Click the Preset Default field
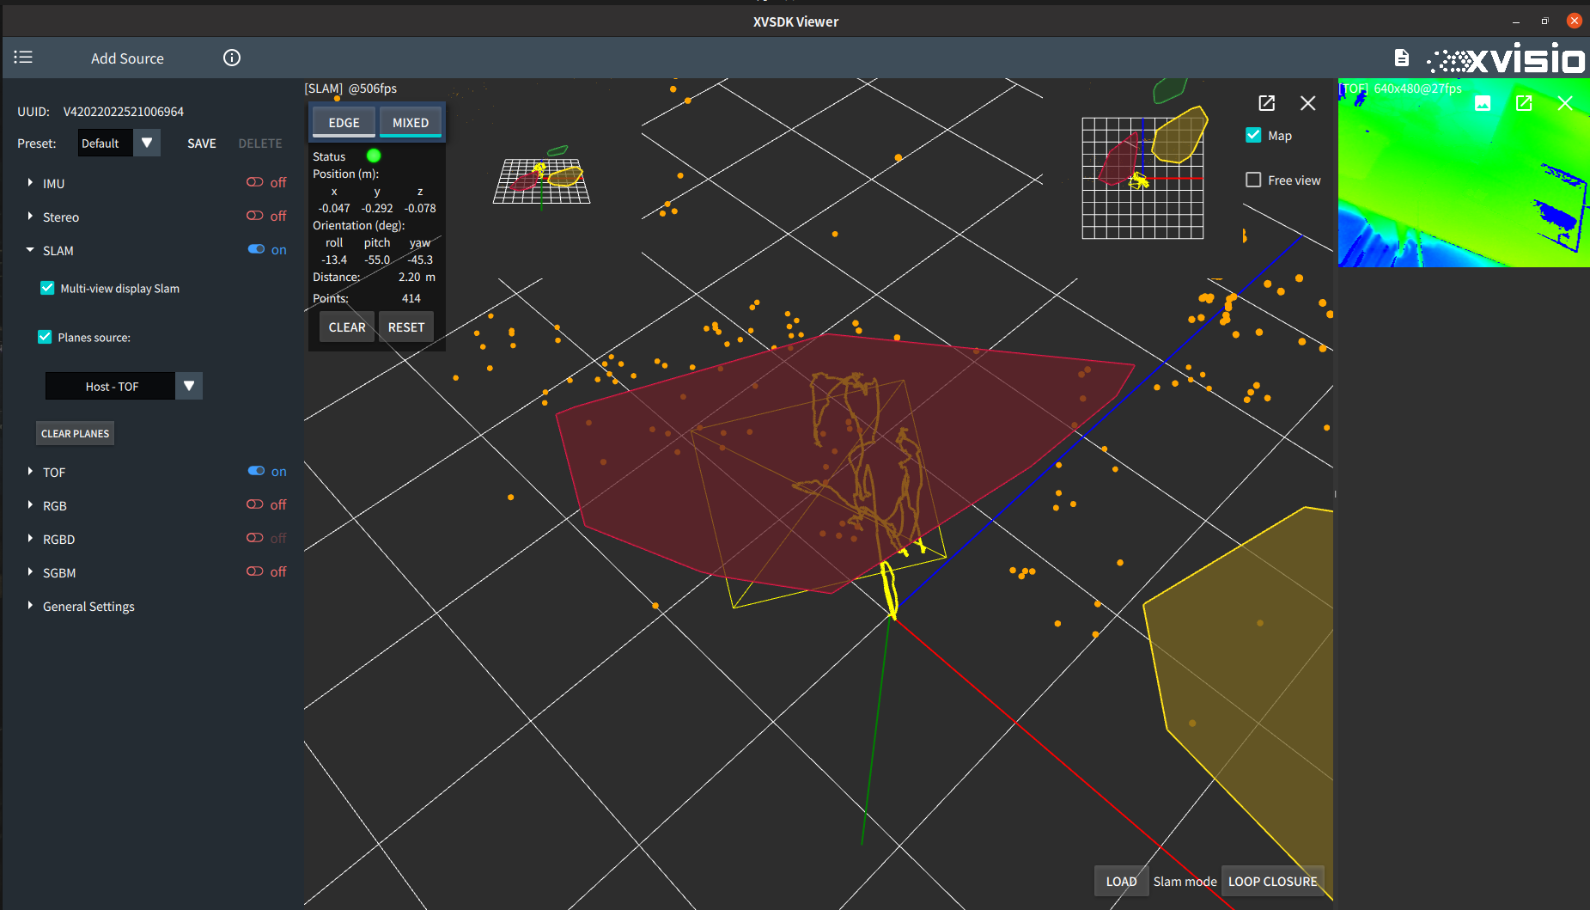This screenshot has height=910, width=1590. (106, 143)
